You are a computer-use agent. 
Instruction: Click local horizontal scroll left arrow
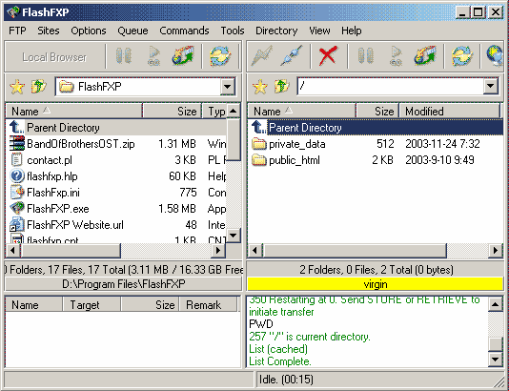13,251
